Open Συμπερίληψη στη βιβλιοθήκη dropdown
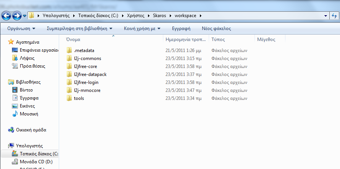 click(x=80, y=28)
